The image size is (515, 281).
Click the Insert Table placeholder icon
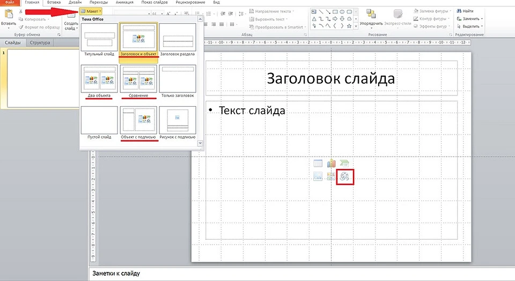pyautogui.click(x=318, y=163)
